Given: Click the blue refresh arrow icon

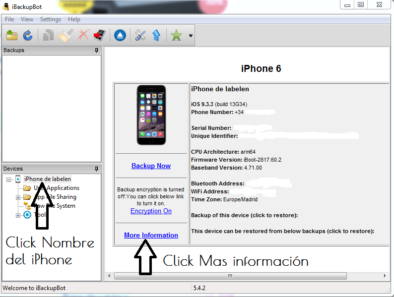Looking at the screenshot, I should (x=28, y=35).
